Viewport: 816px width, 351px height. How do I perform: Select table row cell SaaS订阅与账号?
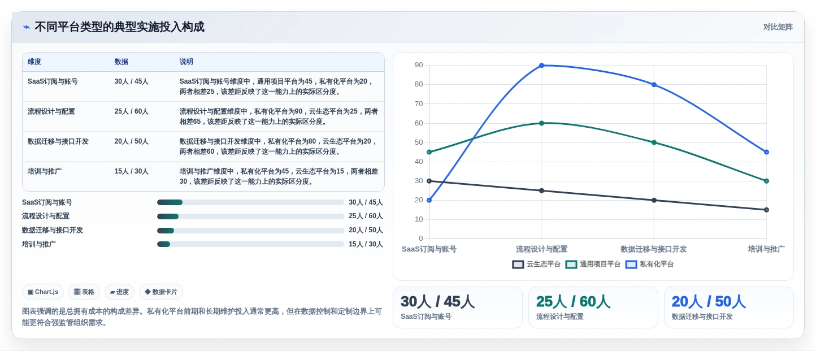coord(53,81)
